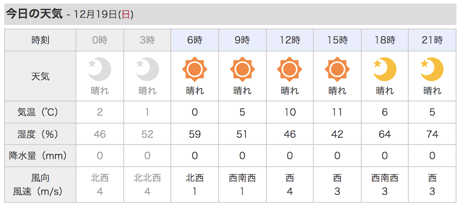Screen dimensions: 460x207
Task: Click the 風向 風速 row label
Action: point(40,185)
